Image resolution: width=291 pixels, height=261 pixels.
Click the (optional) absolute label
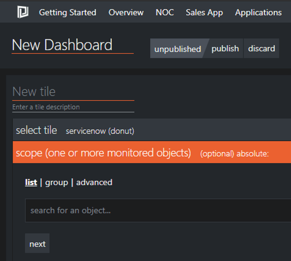(x=234, y=154)
